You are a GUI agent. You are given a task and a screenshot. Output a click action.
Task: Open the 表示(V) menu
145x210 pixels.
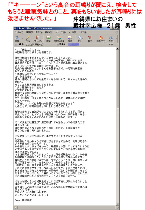[39, 32]
